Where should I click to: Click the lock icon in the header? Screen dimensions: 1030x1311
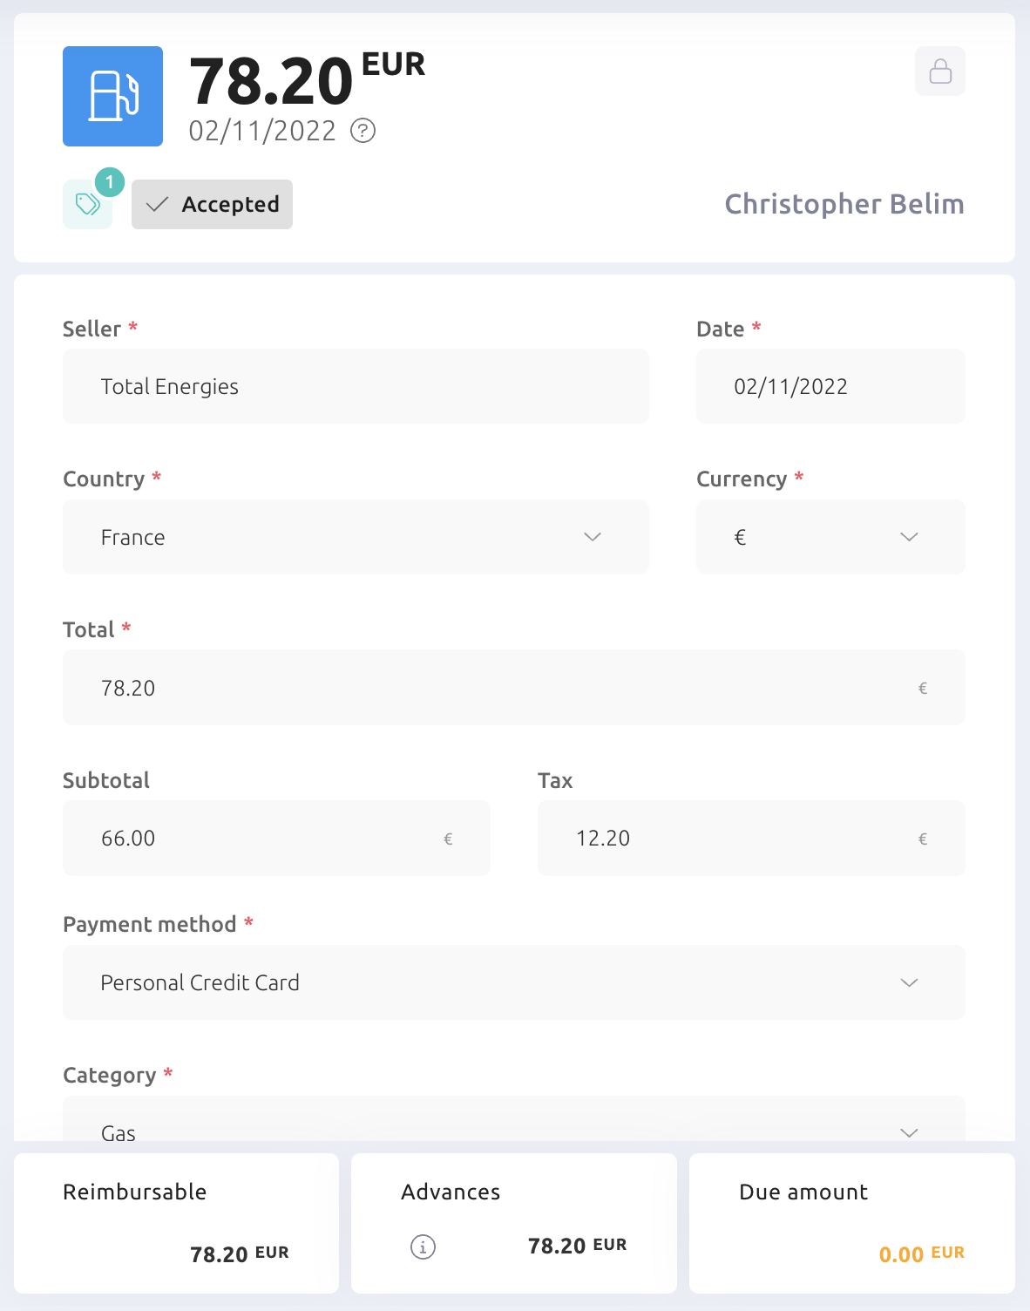pos(940,71)
